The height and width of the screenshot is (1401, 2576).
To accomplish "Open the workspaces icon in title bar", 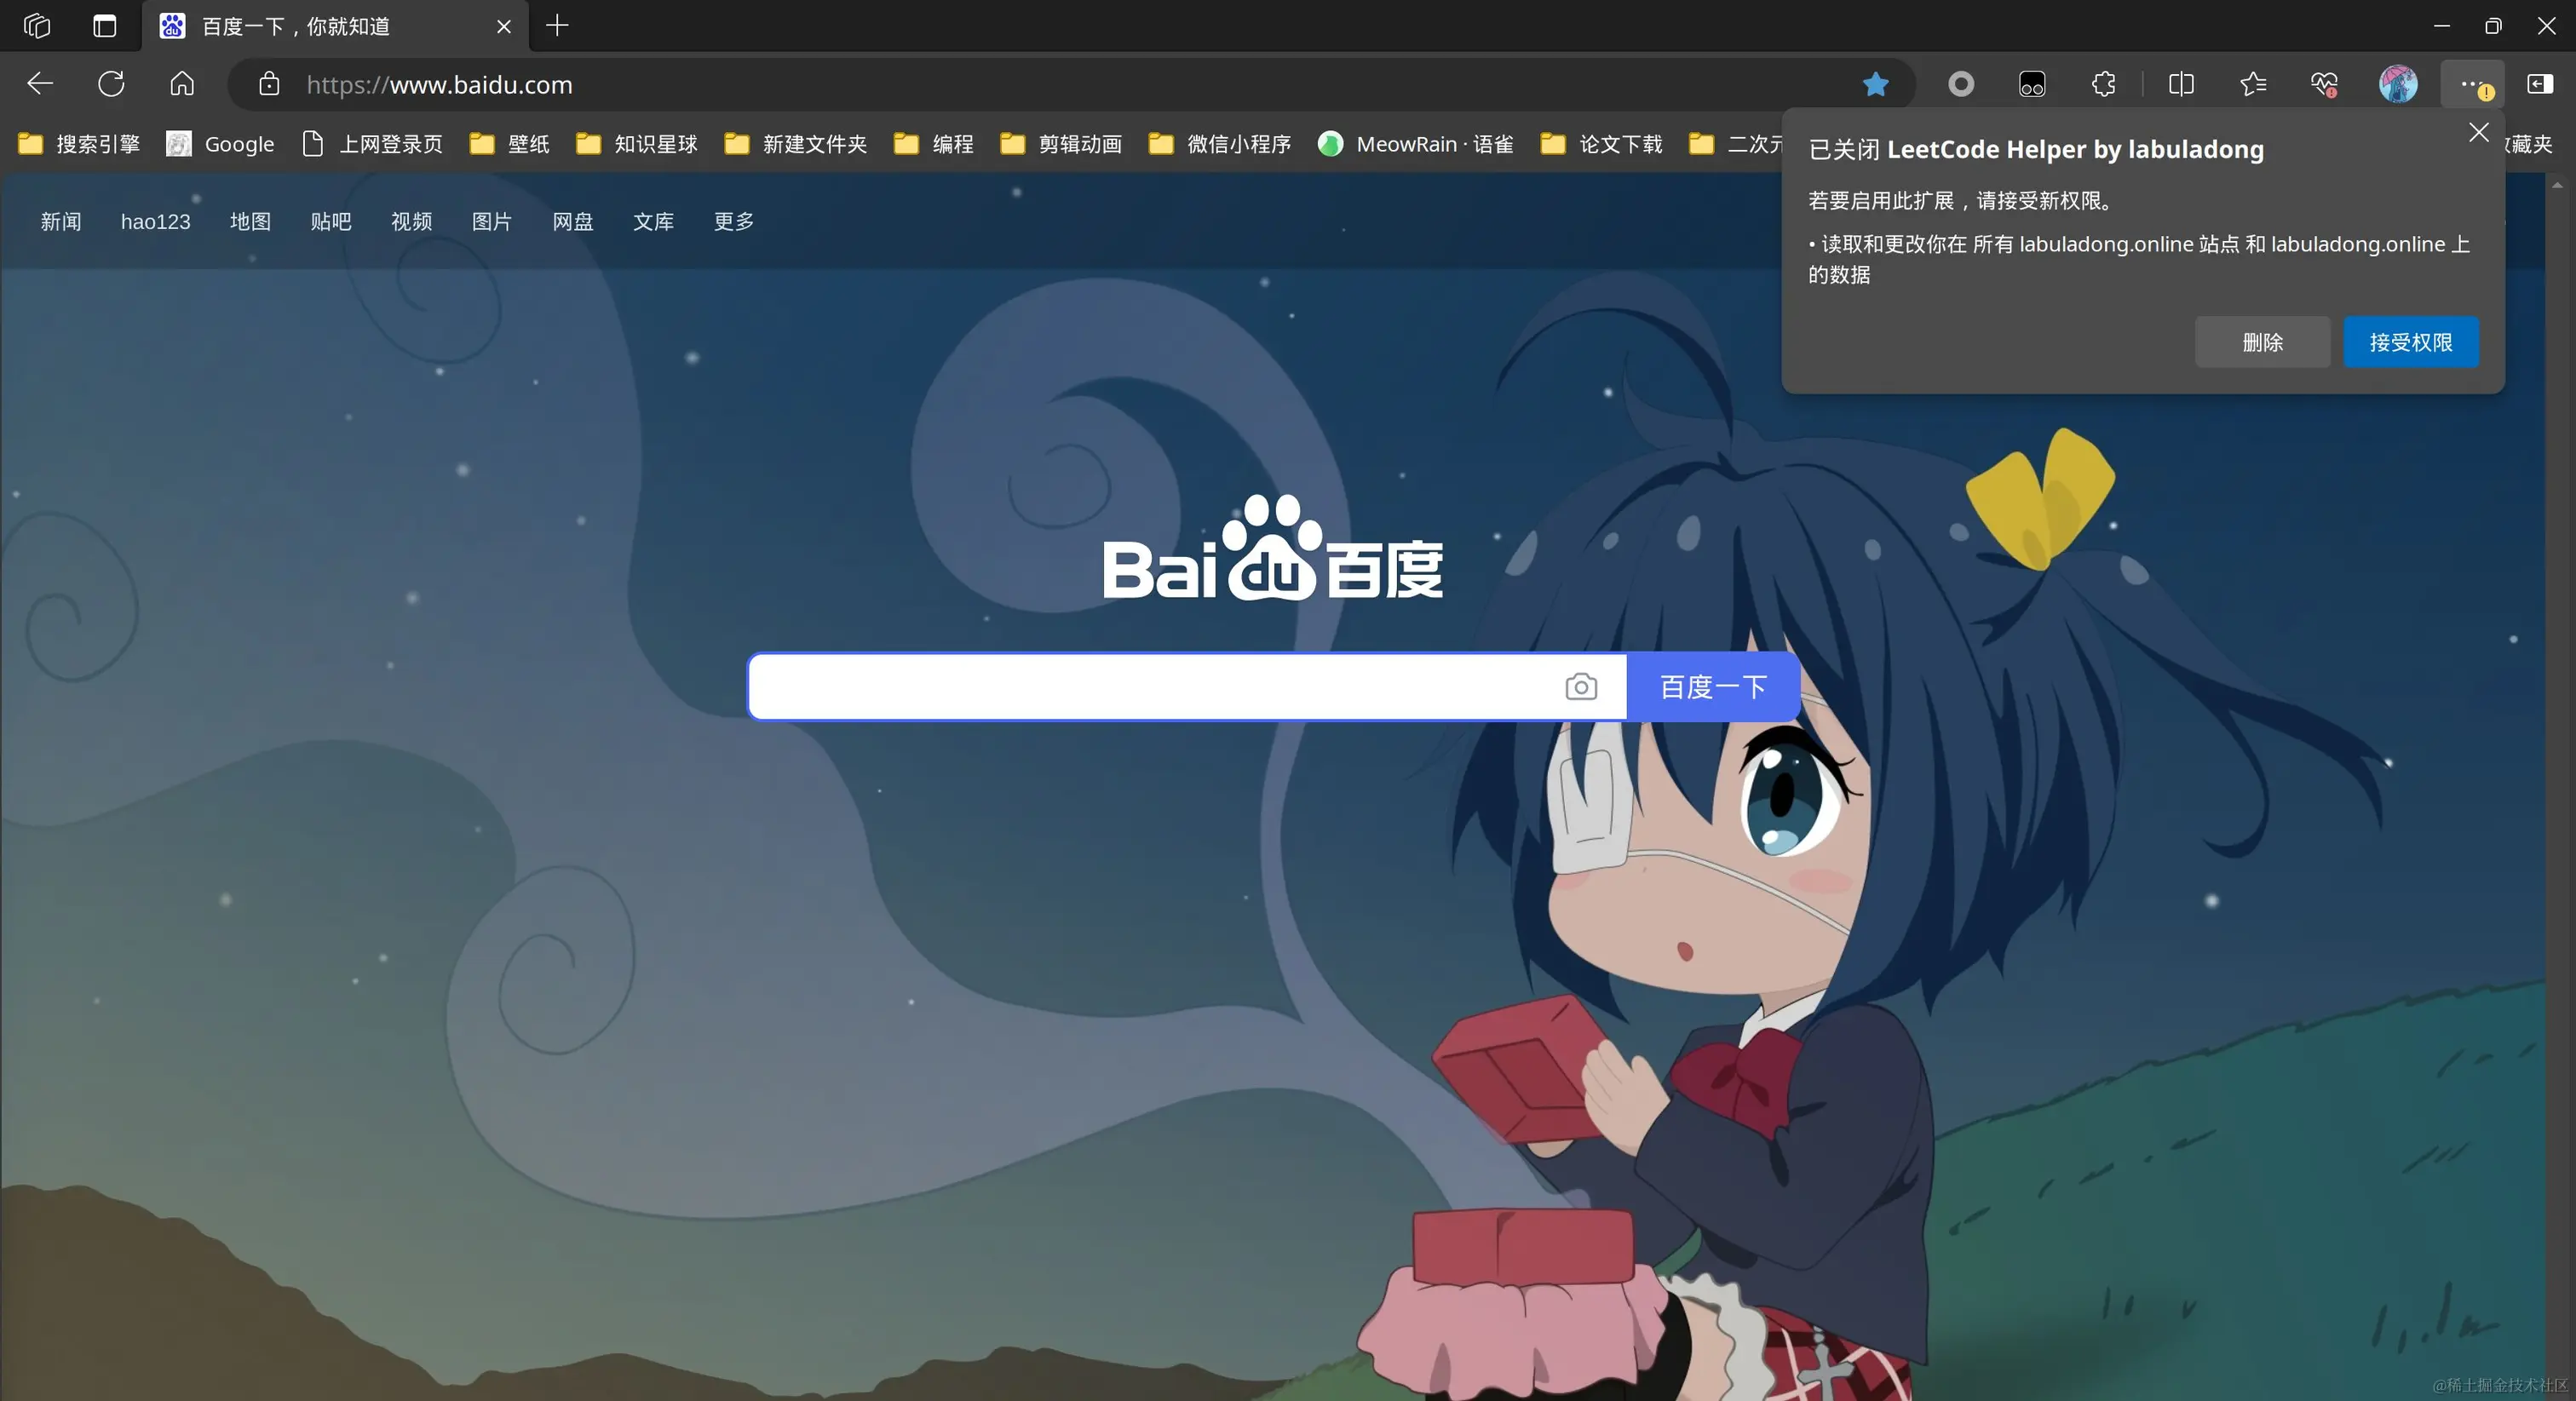I will pyautogui.click(x=37, y=26).
